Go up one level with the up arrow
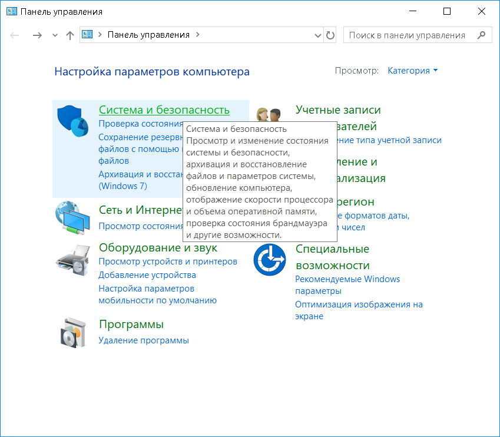The image size is (500, 437). point(70,35)
